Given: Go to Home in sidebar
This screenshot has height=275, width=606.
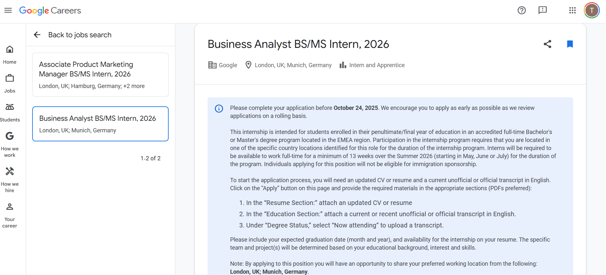Looking at the screenshot, I should (10, 55).
